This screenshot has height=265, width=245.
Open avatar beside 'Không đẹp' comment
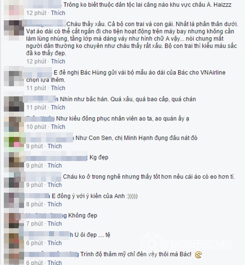[14, 221]
